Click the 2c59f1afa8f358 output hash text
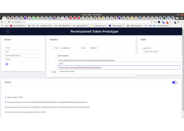Viewport: 184px width, 131px height. pos(87,60)
